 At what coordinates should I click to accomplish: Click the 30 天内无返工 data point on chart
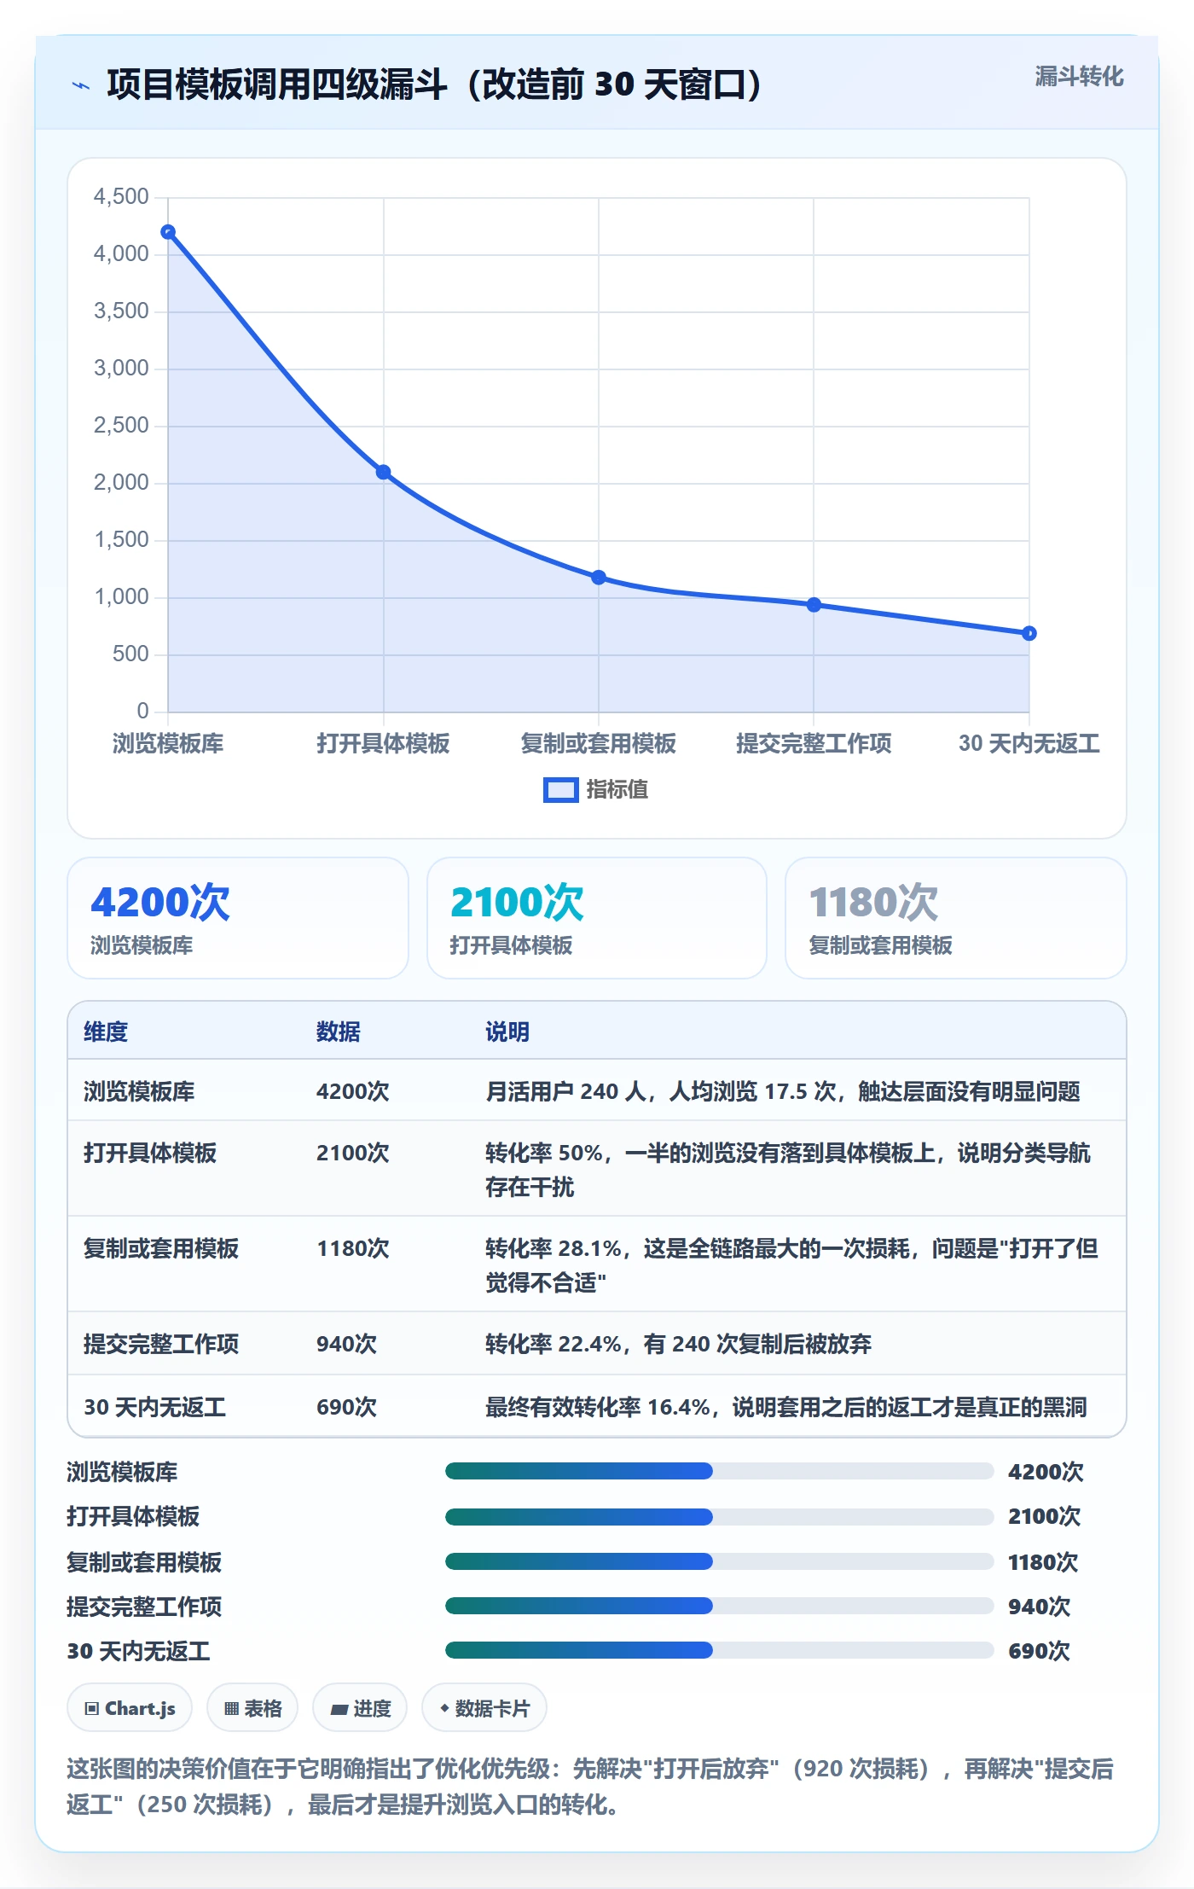coord(1029,633)
